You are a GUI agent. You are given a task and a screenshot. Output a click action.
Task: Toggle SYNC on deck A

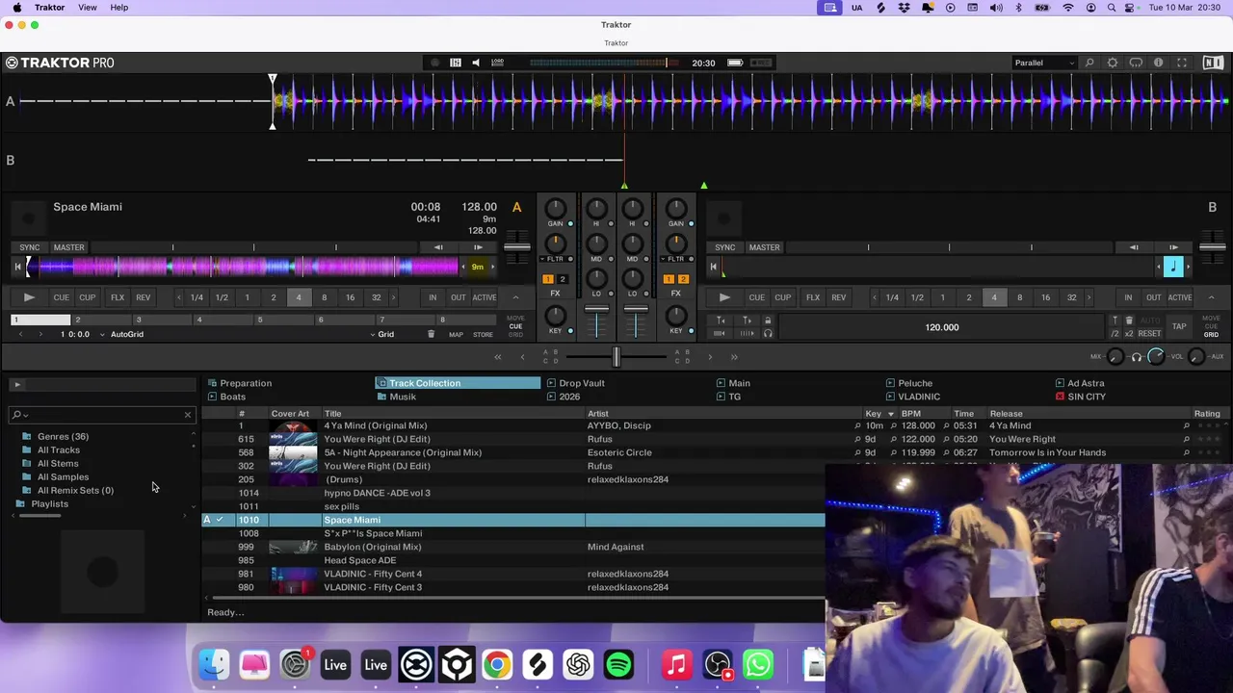pos(30,247)
